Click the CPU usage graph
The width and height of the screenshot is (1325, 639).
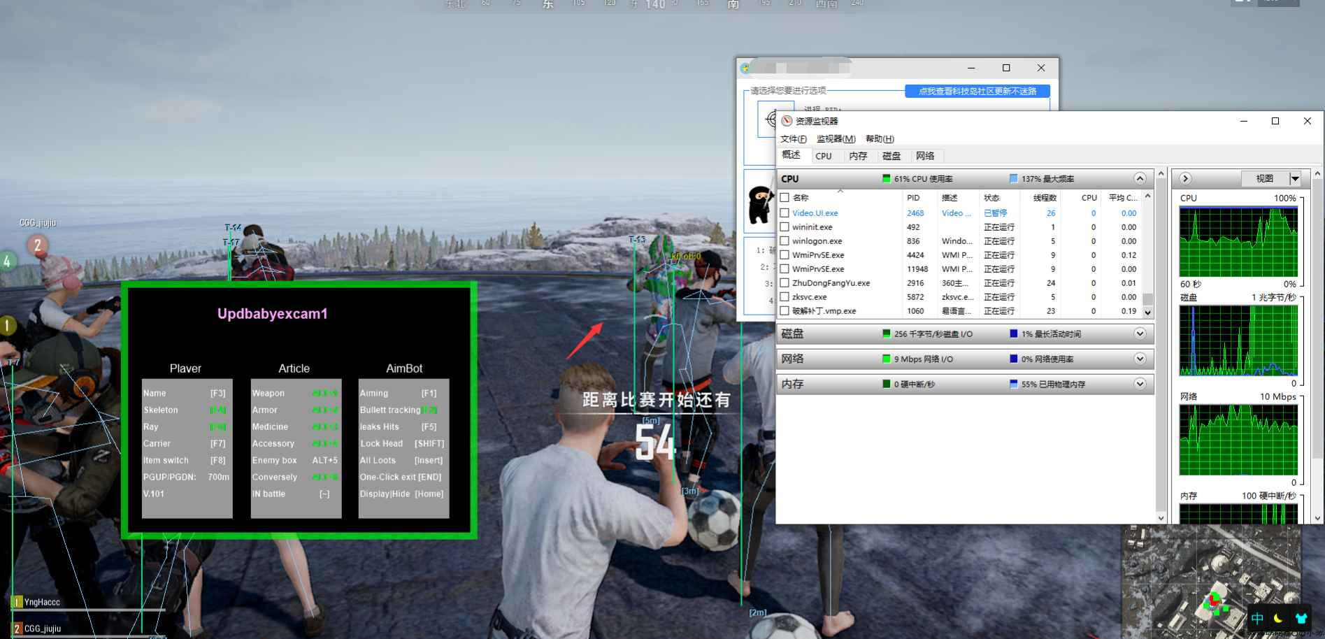pyautogui.click(x=1238, y=241)
